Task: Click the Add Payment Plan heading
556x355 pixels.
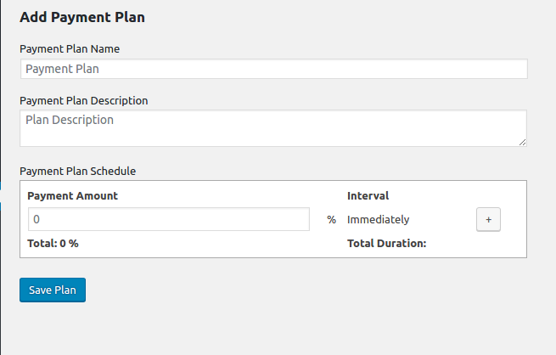Action: point(82,17)
